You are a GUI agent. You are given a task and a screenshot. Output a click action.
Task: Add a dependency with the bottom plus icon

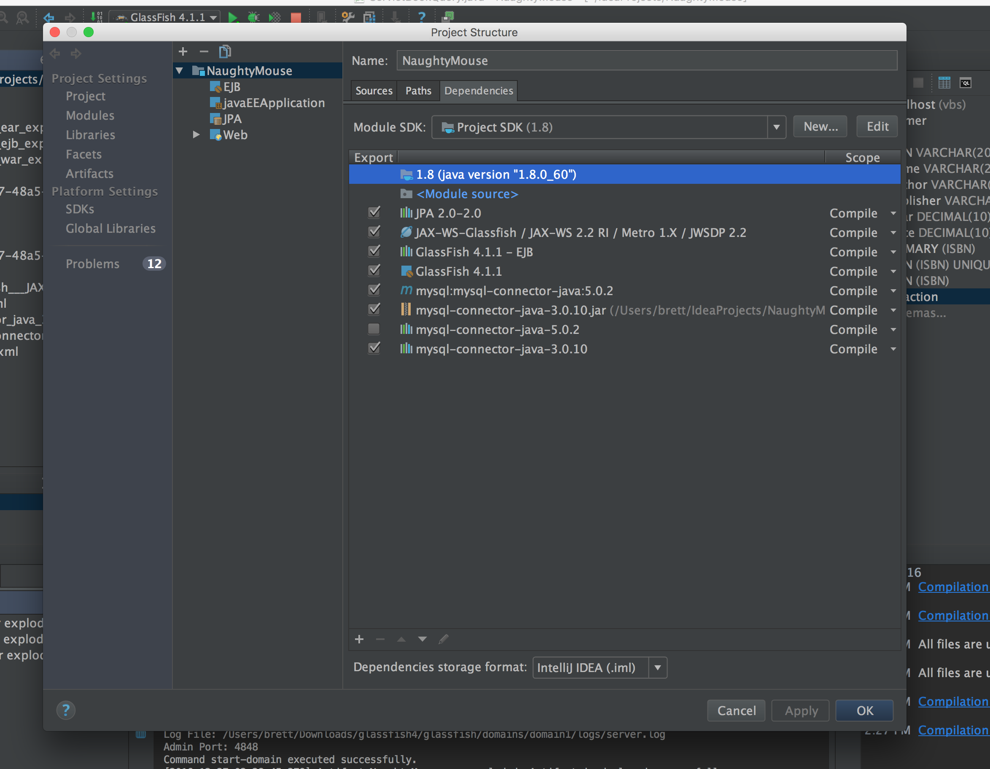360,639
